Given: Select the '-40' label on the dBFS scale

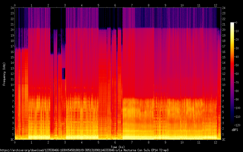Looking at the screenshot, I should [237, 57].
